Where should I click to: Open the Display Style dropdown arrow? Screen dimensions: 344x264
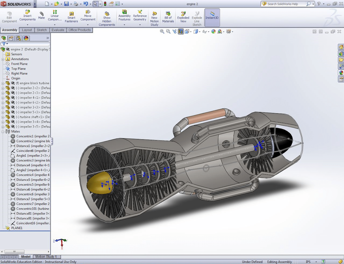tap(200, 31)
